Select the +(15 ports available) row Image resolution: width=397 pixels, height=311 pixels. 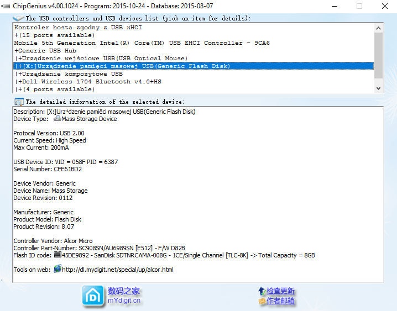tap(194, 35)
